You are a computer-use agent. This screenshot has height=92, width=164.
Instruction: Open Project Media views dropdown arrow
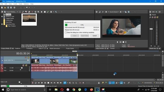pos(54,12)
